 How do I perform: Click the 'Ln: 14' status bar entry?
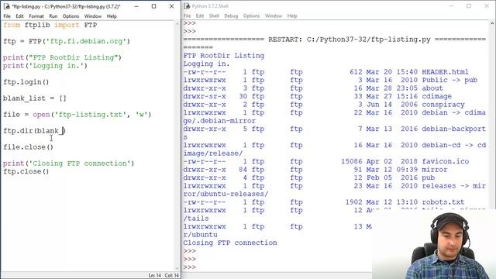(x=155, y=276)
